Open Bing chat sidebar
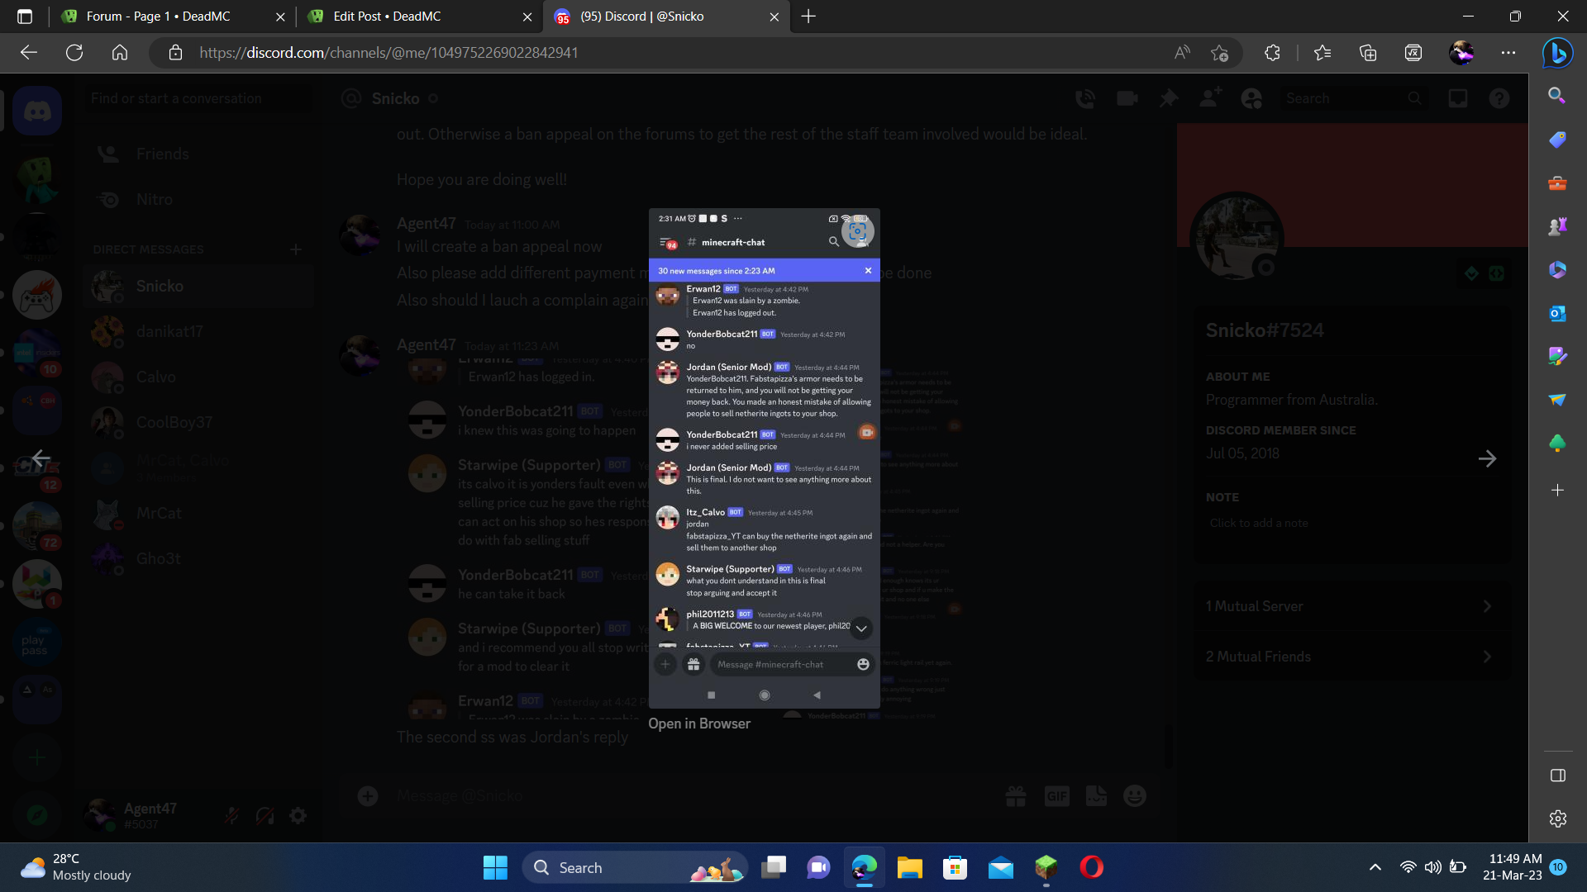Screen dimensions: 1587x892 pyautogui.click(x=1558, y=53)
